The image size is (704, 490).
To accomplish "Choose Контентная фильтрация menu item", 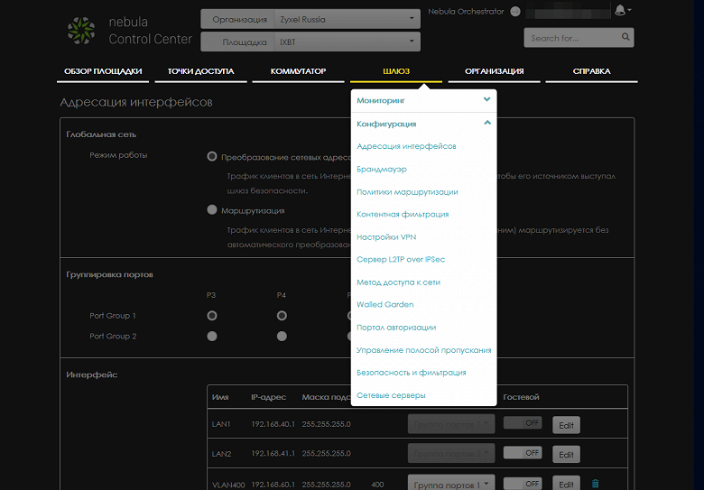I will pos(403,215).
